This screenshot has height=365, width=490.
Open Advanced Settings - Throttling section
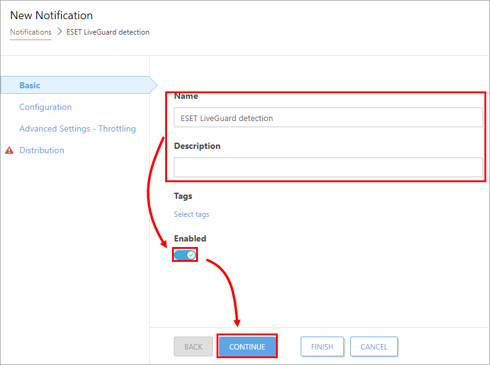coord(77,128)
